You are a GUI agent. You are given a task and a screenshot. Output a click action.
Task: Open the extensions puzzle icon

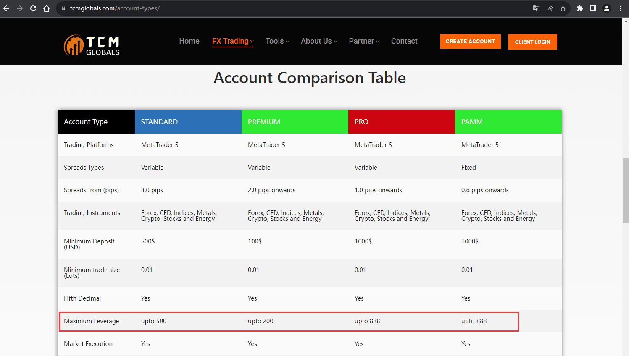point(580,8)
